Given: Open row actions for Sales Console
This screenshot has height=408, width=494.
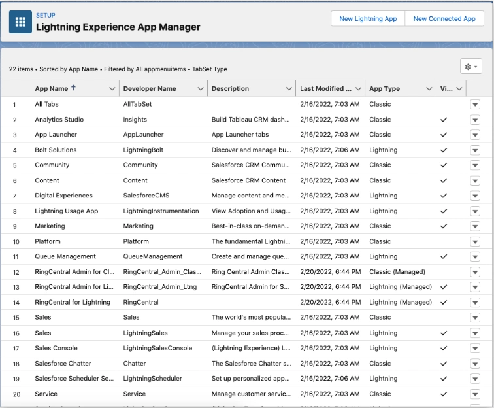Looking at the screenshot, I should click(475, 348).
